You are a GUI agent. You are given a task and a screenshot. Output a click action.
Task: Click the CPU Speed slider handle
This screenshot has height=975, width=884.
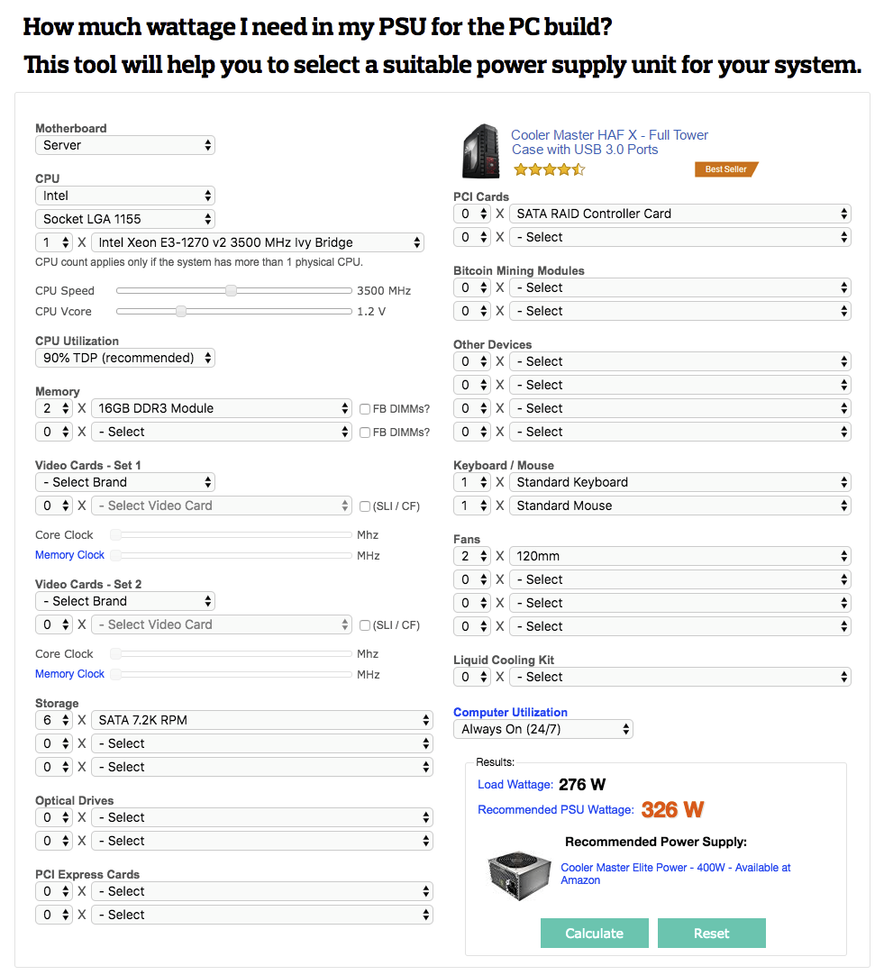(x=231, y=290)
